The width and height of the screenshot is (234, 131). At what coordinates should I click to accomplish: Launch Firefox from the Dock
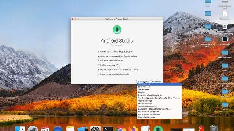pos(133,128)
